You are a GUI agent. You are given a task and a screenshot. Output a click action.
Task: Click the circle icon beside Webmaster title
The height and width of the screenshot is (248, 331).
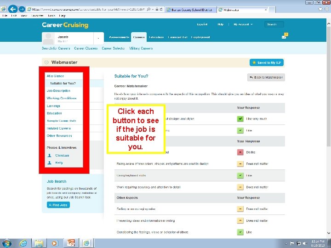click(x=46, y=62)
